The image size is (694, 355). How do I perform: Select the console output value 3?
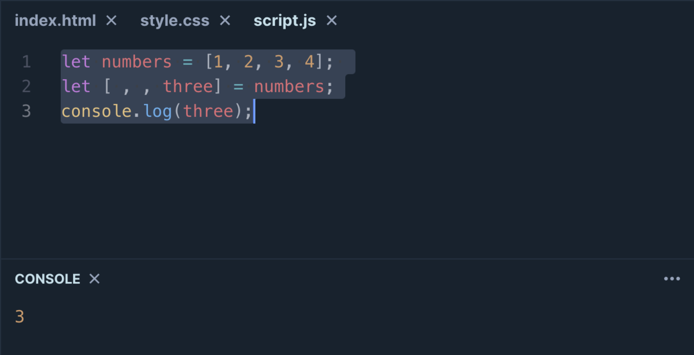coord(19,316)
